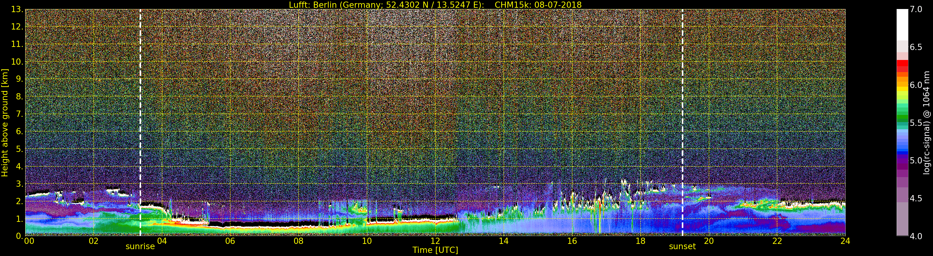Click the "12" time axis tick label
Image resolution: width=933 pixels, height=256 pixels.
pyautogui.click(x=435, y=241)
